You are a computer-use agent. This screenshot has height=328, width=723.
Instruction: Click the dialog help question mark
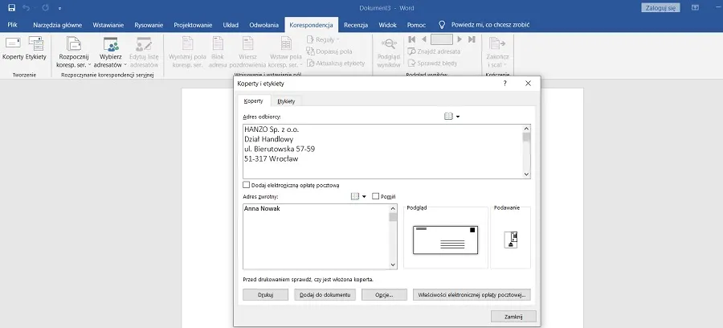point(504,83)
